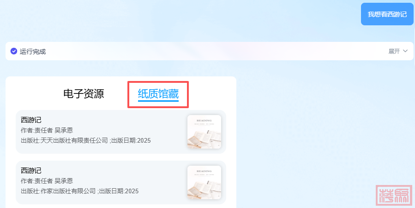Image resolution: width=415 pixels, height=208 pixels.
Task: Click 作家出版社有限公司 publisher name text
Action: pos(68,191)
